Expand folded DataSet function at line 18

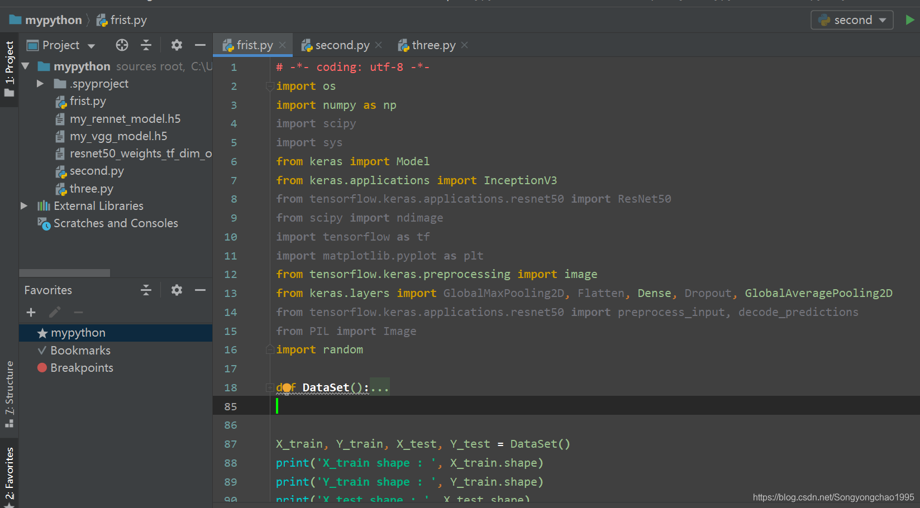click(270, 387)
